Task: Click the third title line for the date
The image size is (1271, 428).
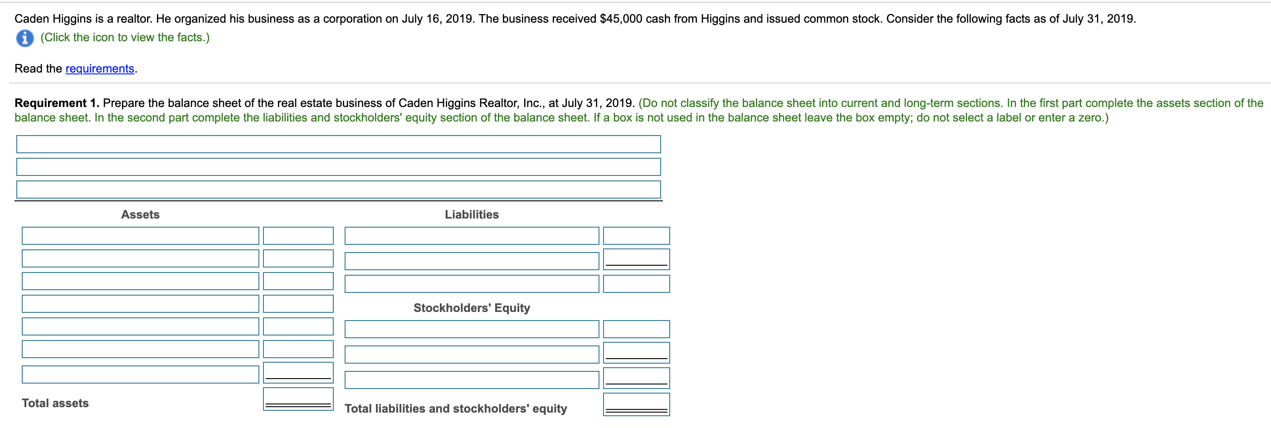Action: (340, 188)
